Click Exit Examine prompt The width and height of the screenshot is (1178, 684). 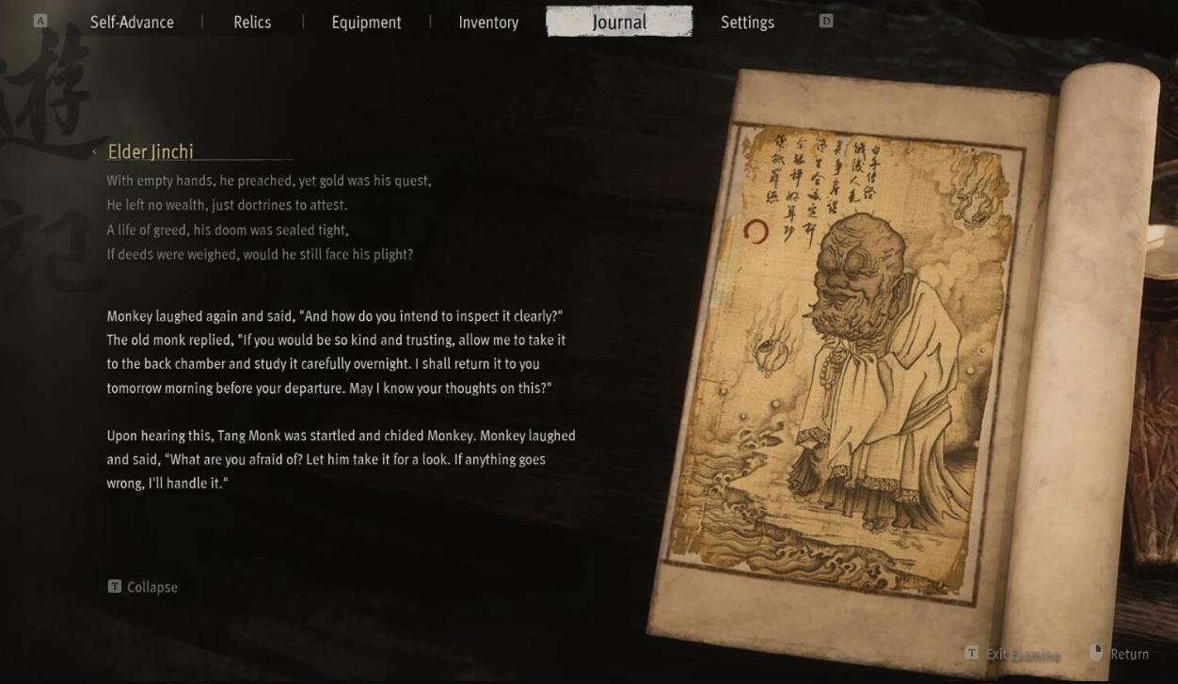[1012, 654]
